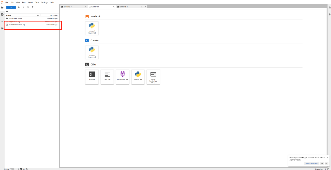Click the '5 minutes ago' modified time

click(x=51, y=25)
